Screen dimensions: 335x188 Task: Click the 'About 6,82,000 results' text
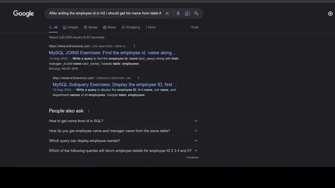pos(77,37)
